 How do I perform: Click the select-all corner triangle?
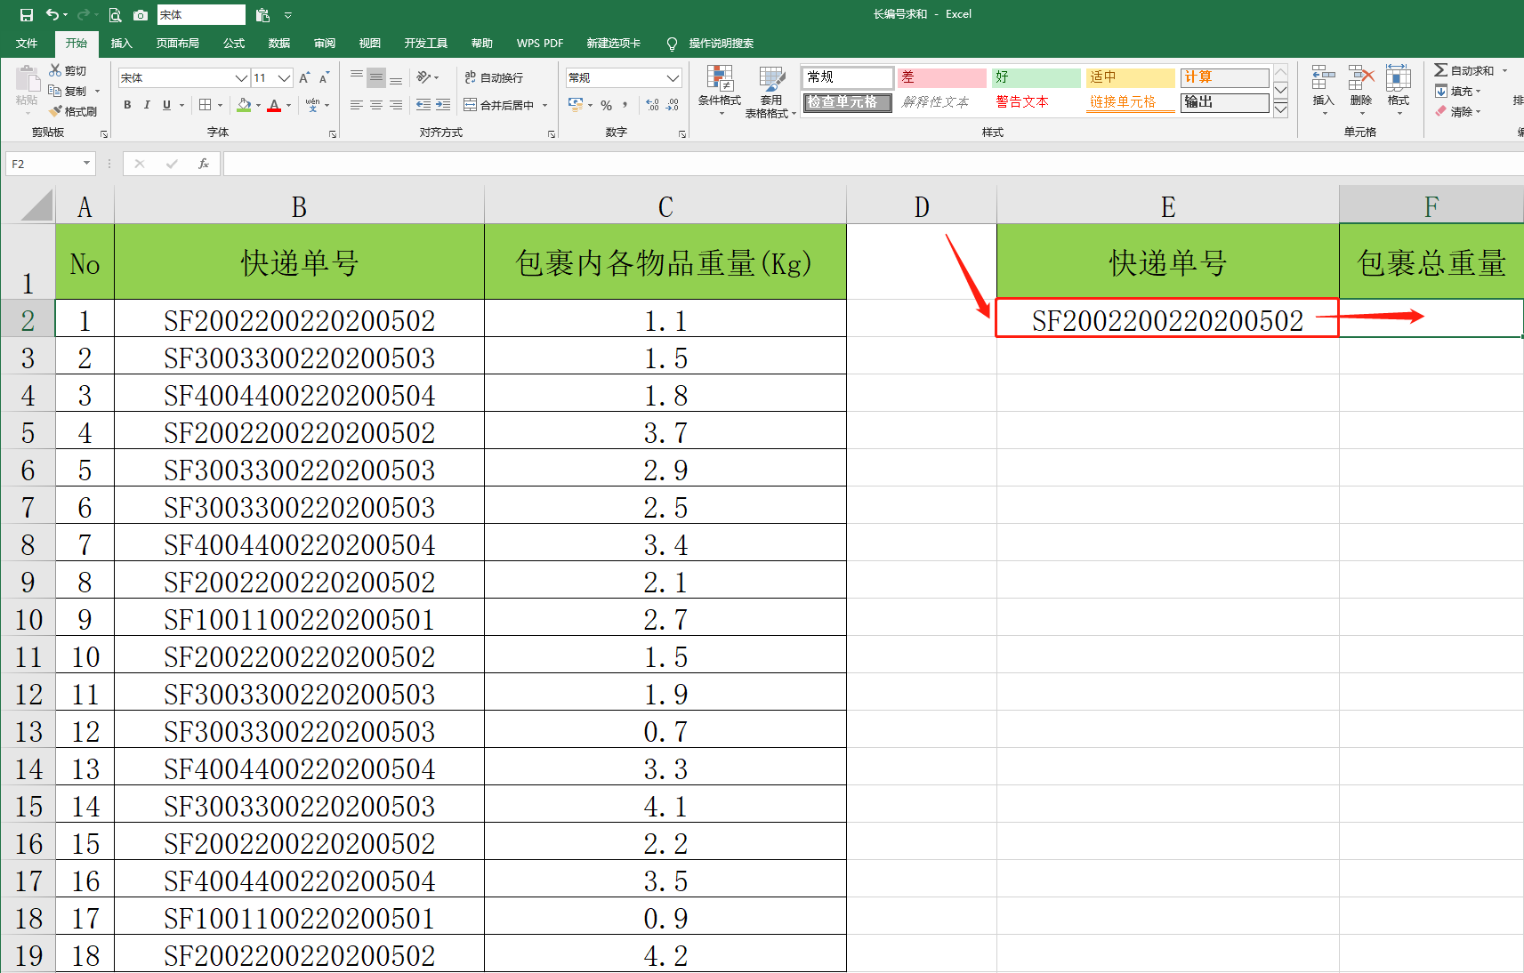tap(36, 206)
